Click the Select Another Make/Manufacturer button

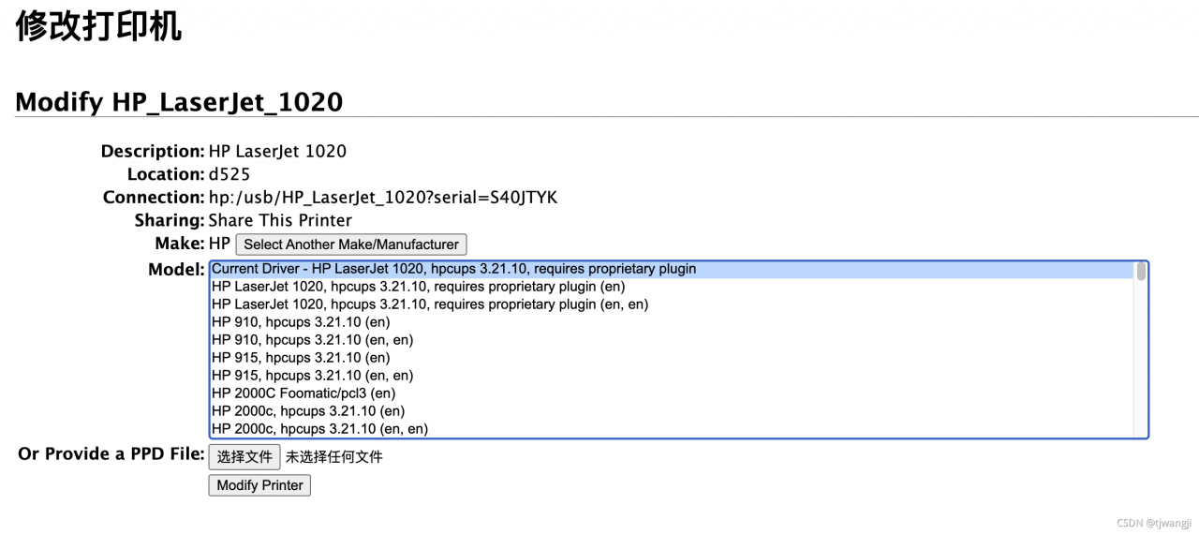coord(350,245)
